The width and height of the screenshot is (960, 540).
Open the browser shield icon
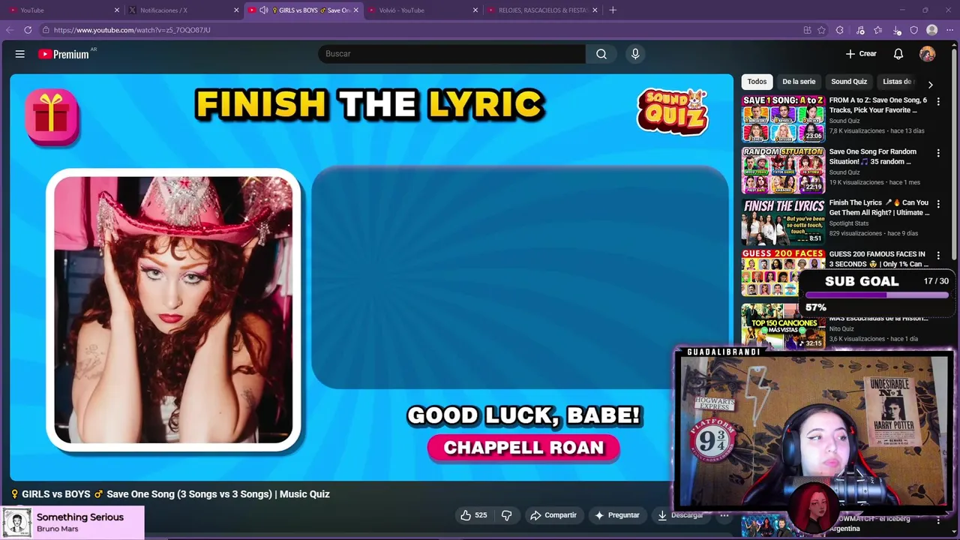click(914, 30)
